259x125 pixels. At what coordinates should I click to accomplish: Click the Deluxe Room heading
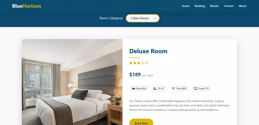pyautogui.click(x=148, y=51)
